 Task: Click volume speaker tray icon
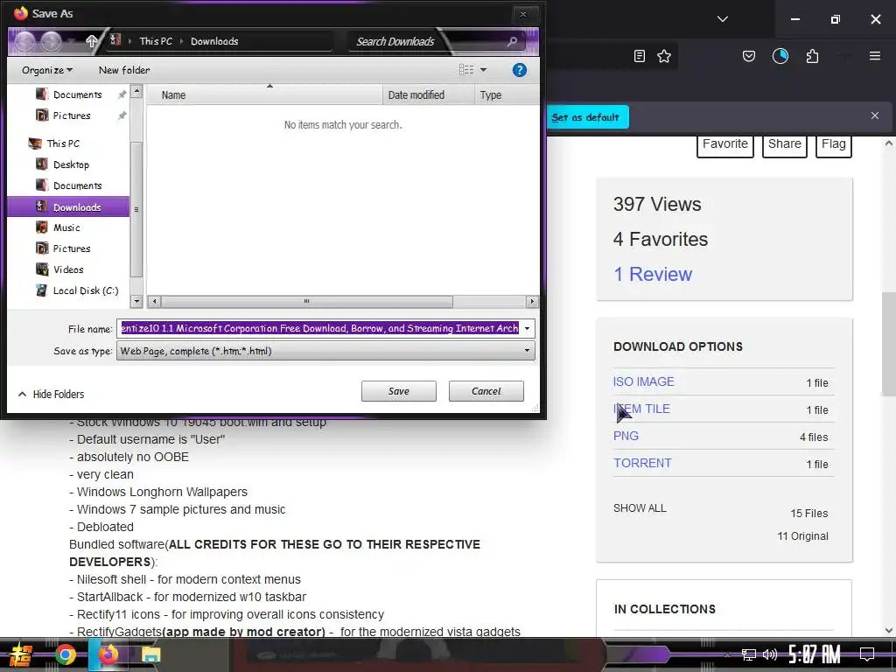pyautogui.click(x=770, y=654)
